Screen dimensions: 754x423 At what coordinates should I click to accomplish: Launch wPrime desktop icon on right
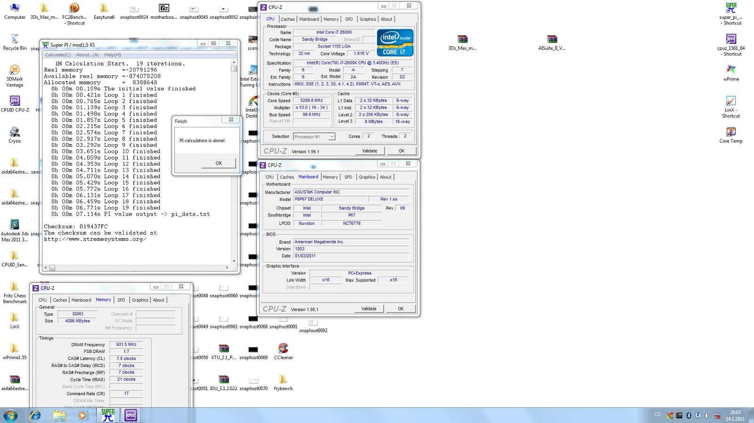tap(731, 73)
